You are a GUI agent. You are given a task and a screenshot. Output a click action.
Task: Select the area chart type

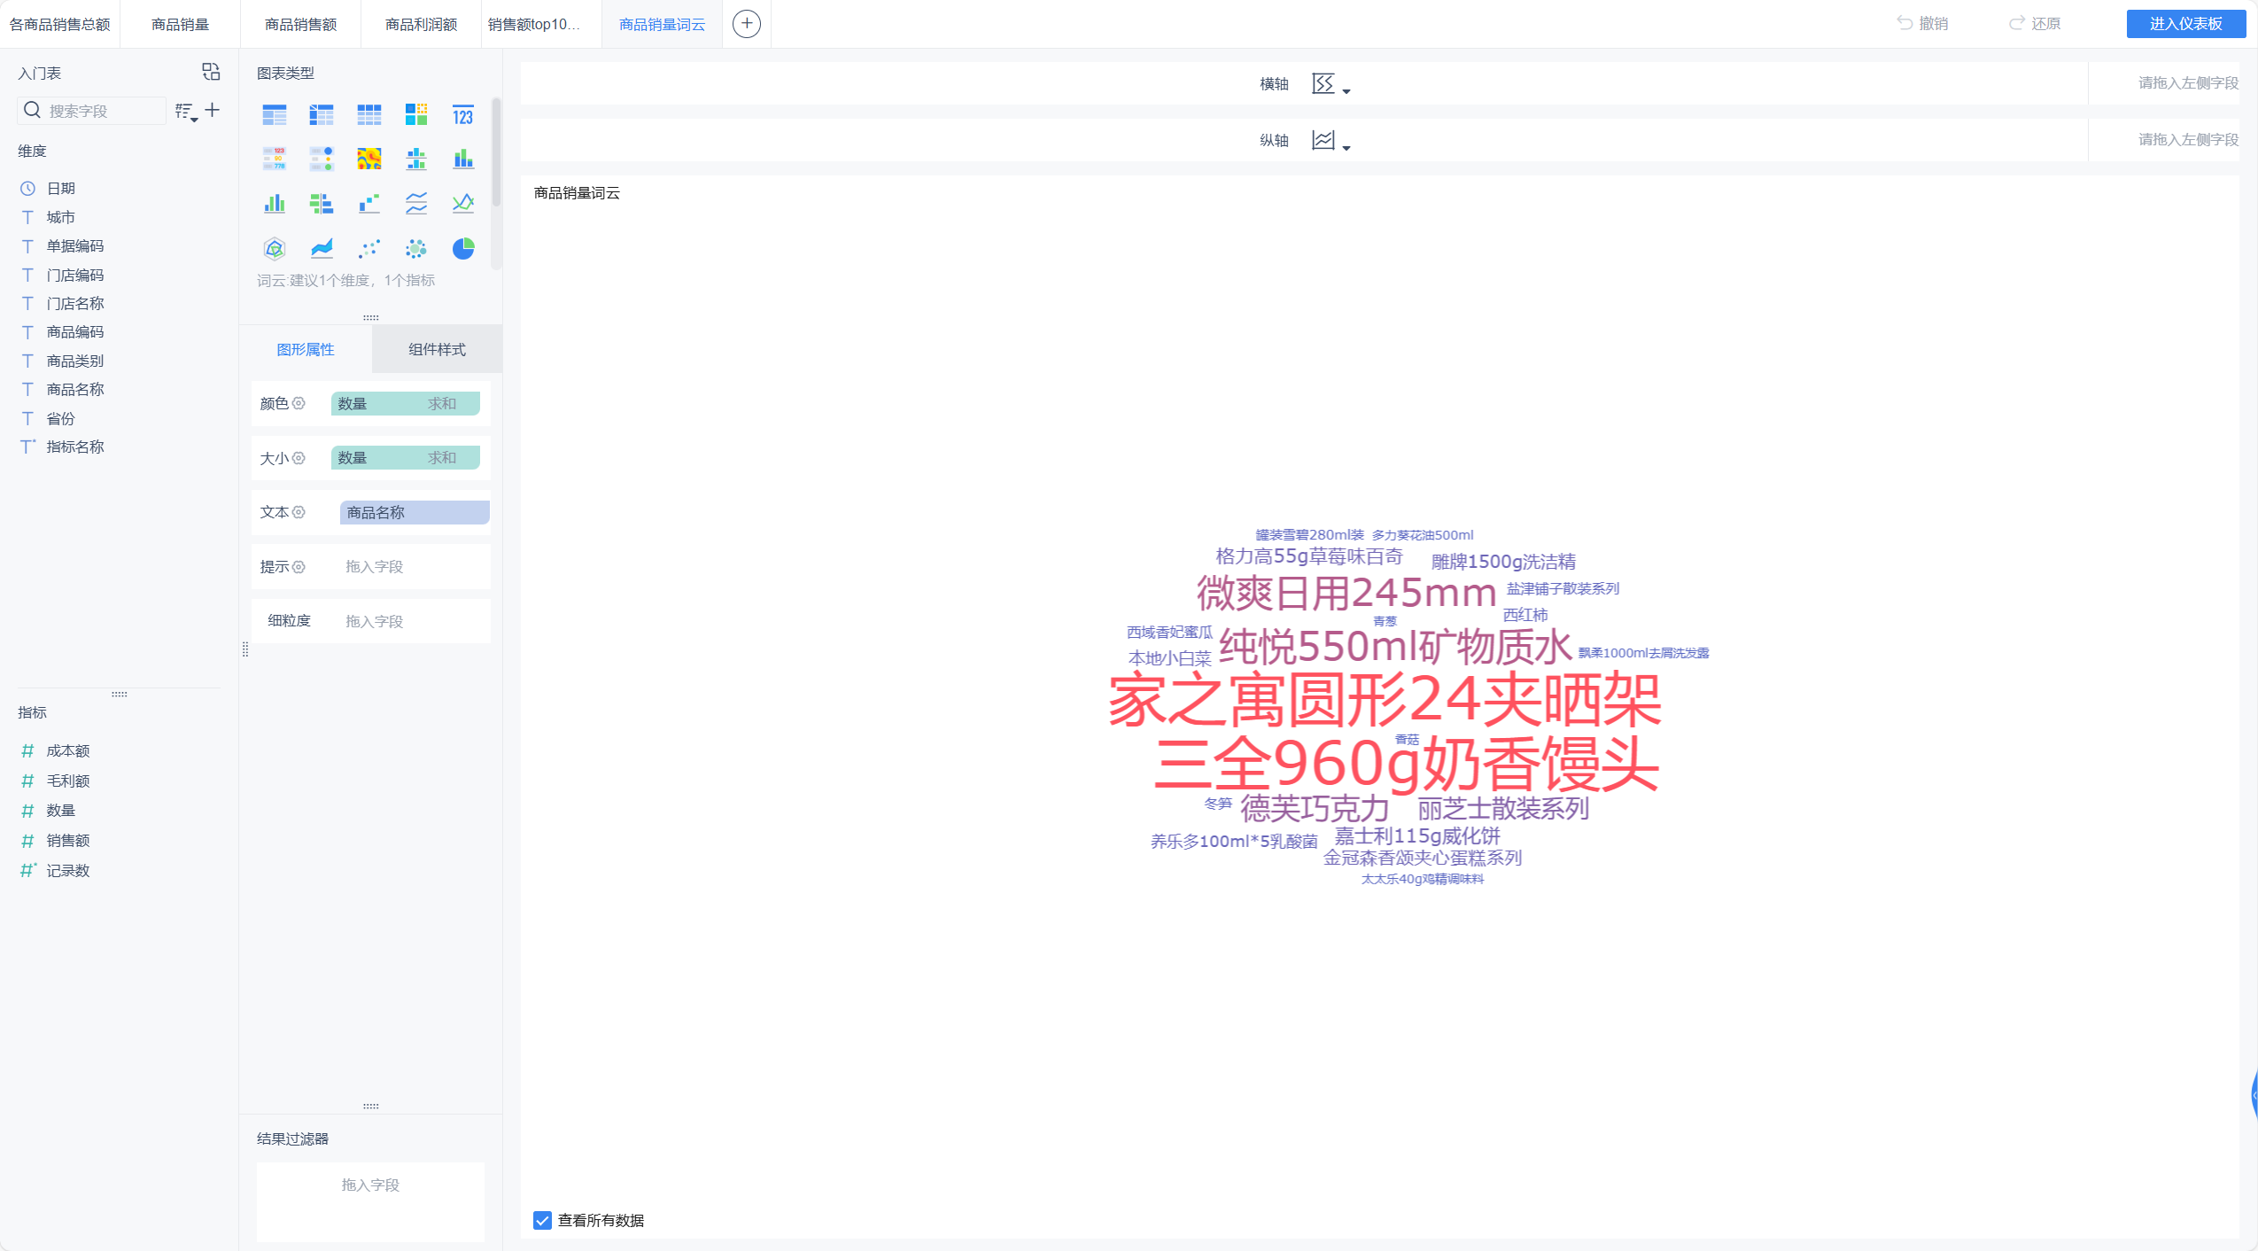[322, 249]
